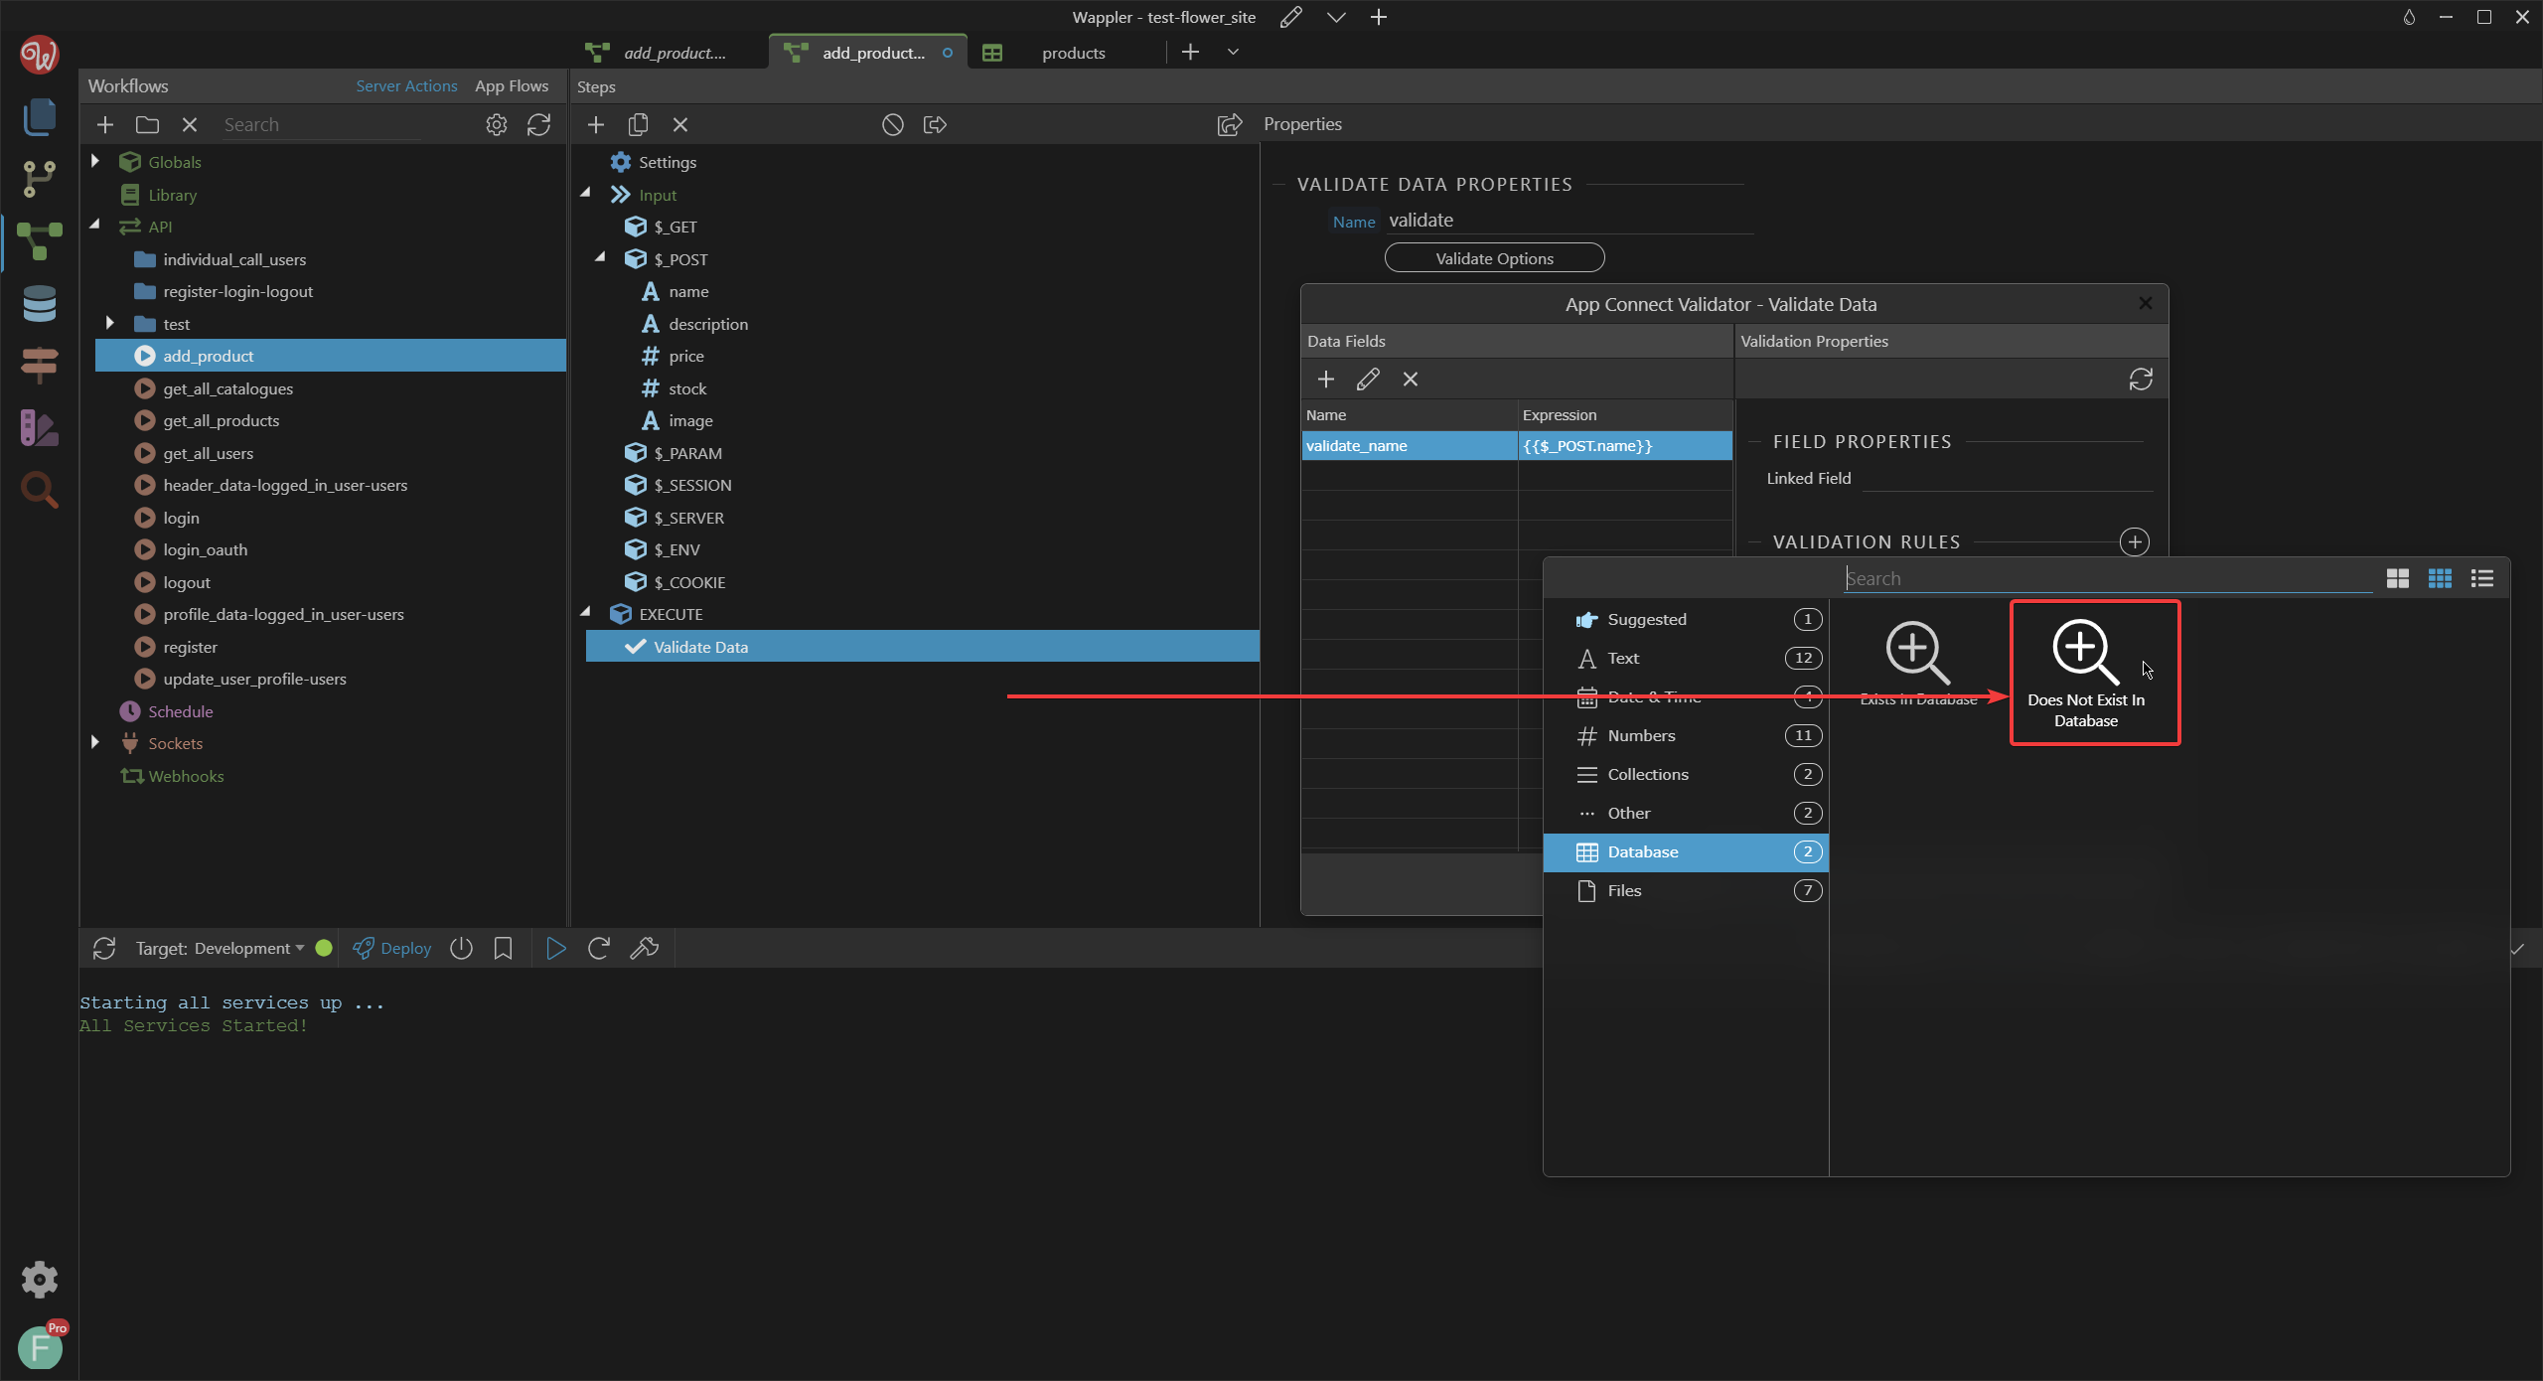Select the Numbers rule category

tap(1686, 735)
